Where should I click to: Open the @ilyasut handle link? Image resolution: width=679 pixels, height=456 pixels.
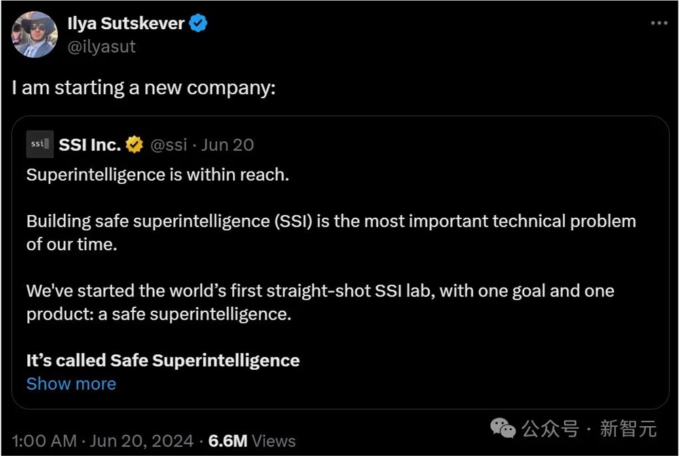pos(100,46)
